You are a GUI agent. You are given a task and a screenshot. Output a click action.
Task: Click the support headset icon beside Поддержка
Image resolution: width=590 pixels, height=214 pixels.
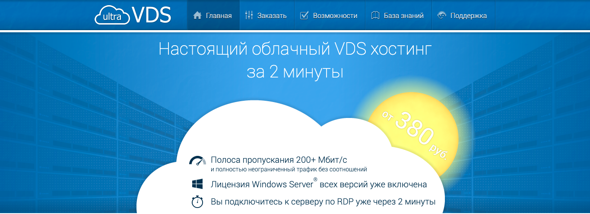point(441,16)
